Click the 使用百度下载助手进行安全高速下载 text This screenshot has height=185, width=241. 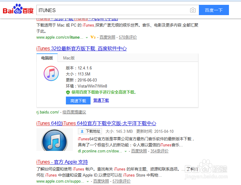(x=104, y=92)
